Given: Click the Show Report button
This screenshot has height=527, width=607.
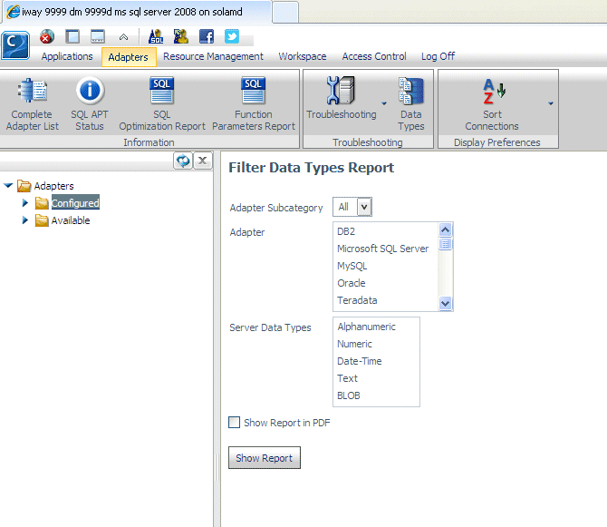Looking at the screenshot, I should pos(265,458).
